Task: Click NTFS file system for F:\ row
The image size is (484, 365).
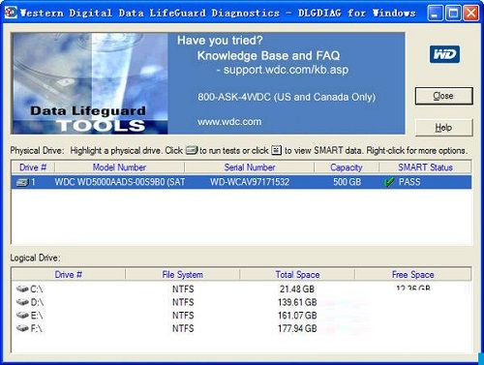Action: tap(183, 328)
